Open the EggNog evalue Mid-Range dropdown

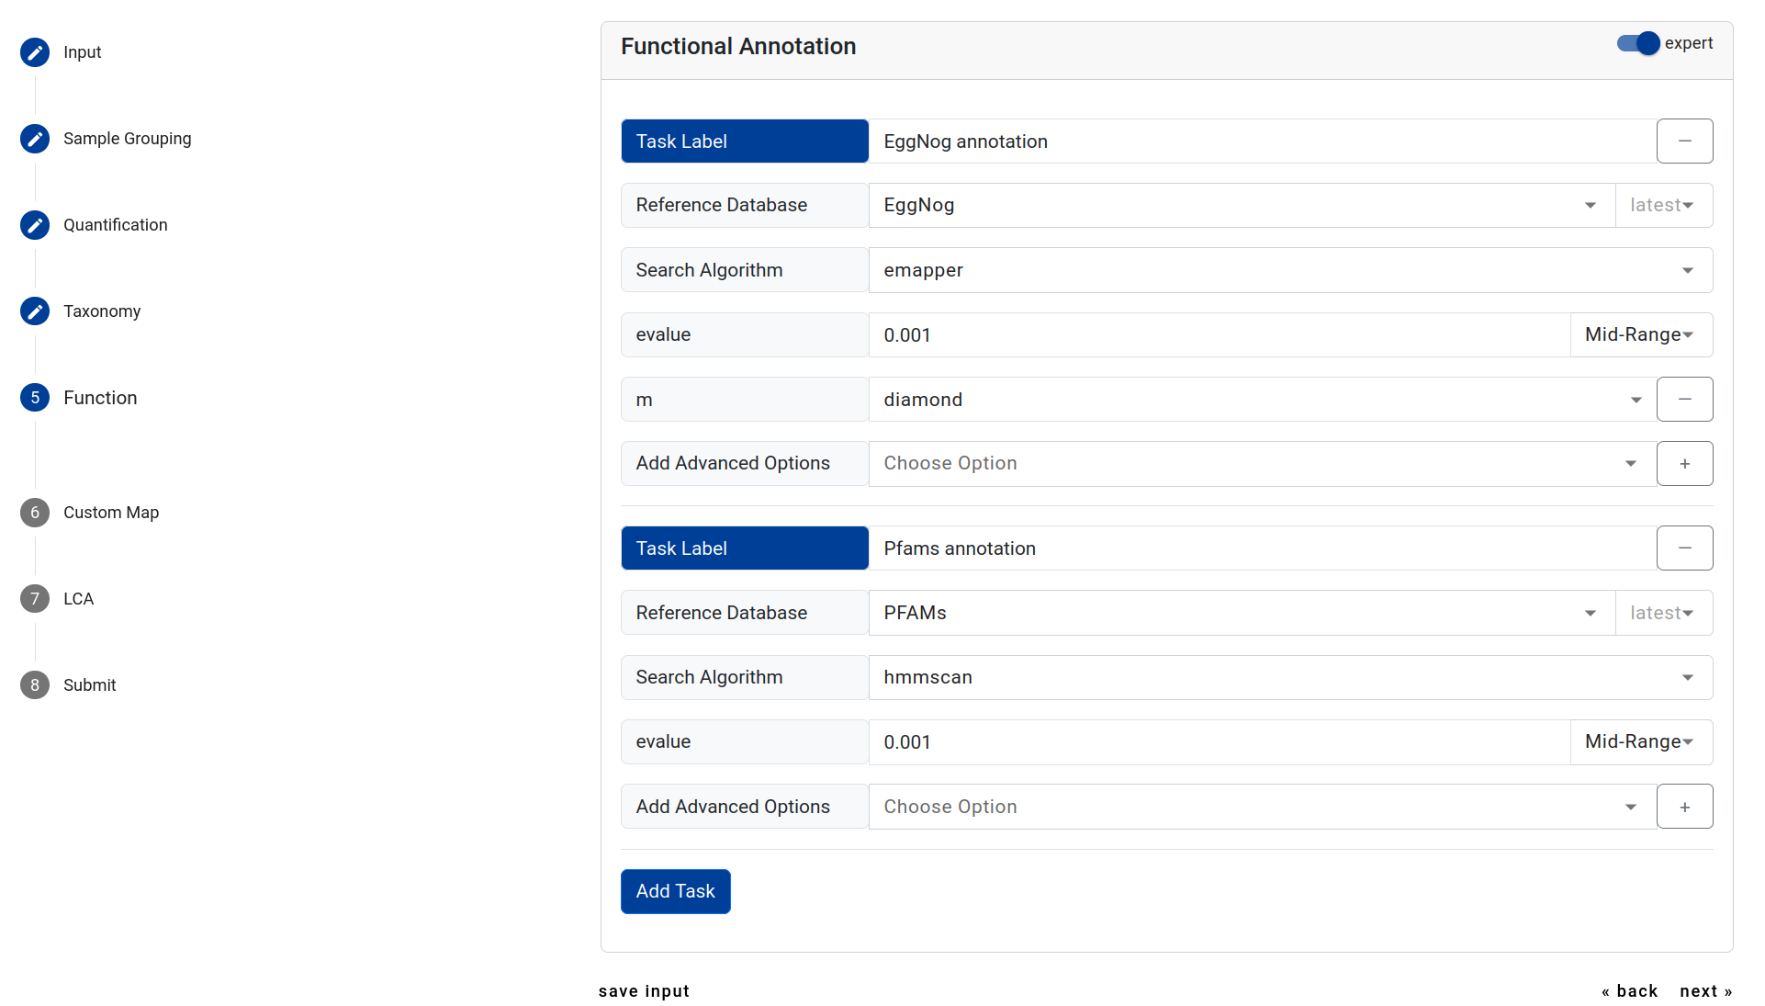(1640, 335)
